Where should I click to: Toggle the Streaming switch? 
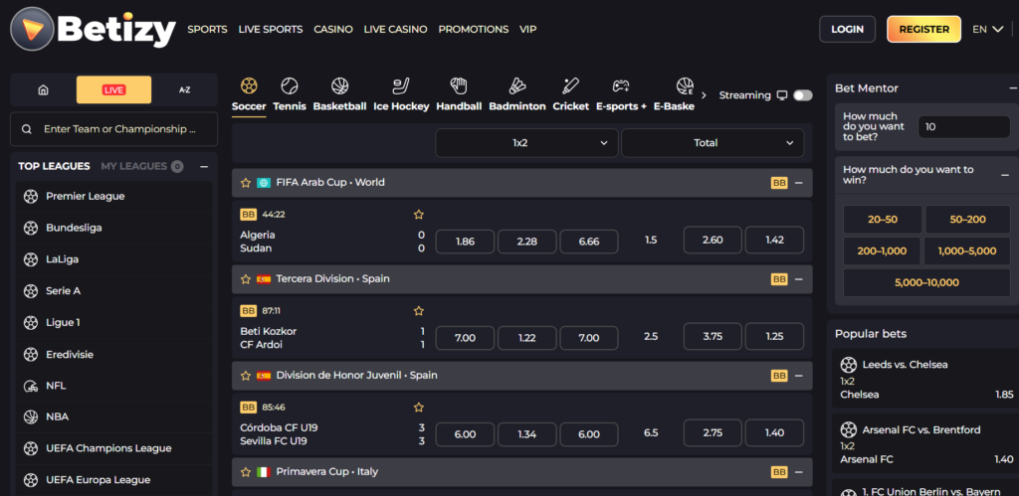pyautogui.click(x=803, y=95)
